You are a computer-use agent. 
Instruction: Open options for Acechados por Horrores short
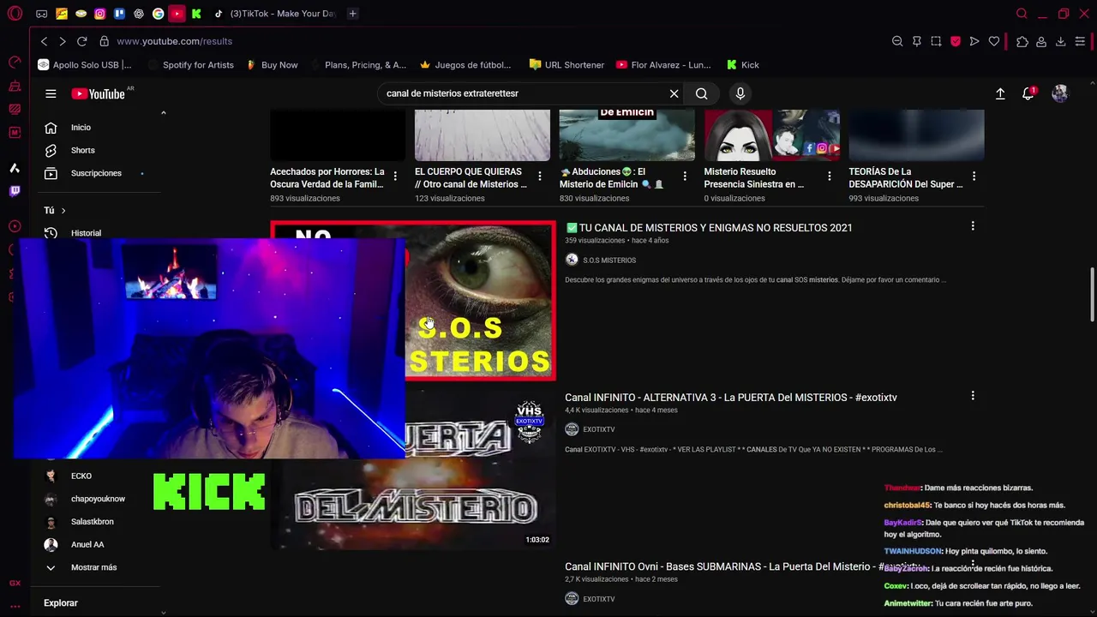coord(395,176)
